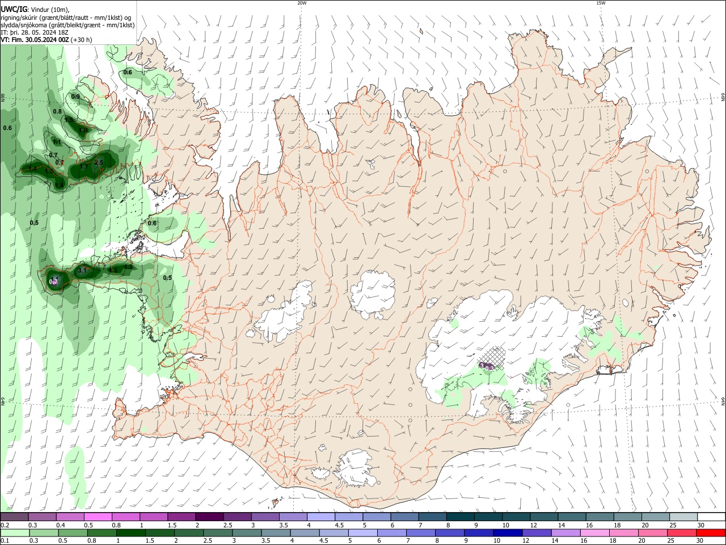
Task: Click the white swatch above the top-row 30 label
Action: coord(711,517)
